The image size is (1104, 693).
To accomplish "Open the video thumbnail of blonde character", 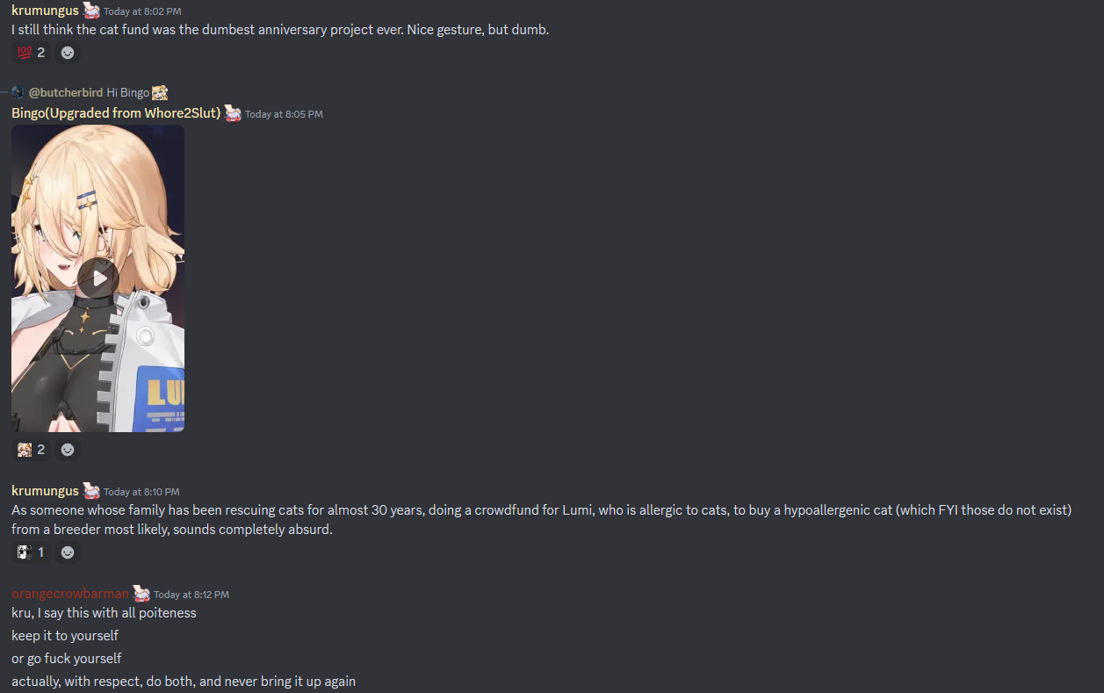I will click(98, 278).
